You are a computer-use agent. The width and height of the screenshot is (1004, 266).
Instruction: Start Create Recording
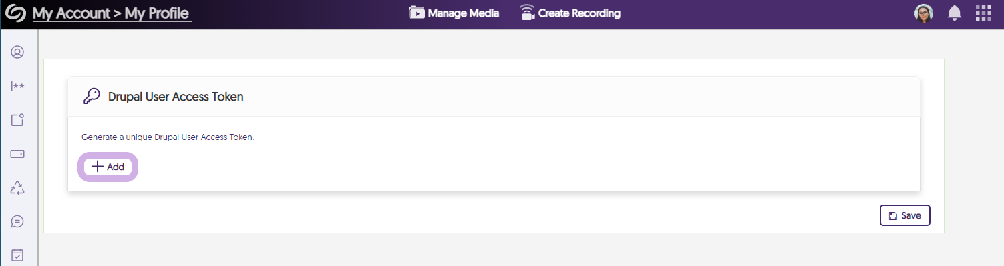click(x=570, y=13)
